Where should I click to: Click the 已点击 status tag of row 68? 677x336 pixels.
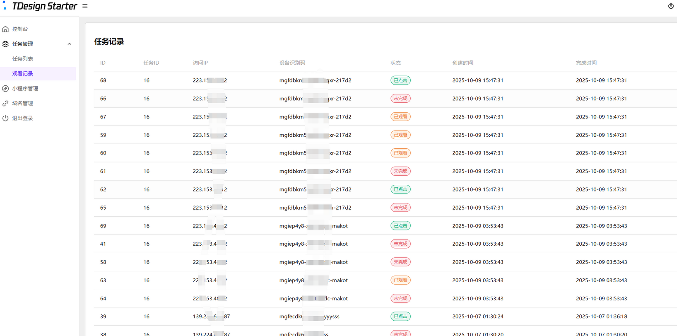[x=400, y=80]
